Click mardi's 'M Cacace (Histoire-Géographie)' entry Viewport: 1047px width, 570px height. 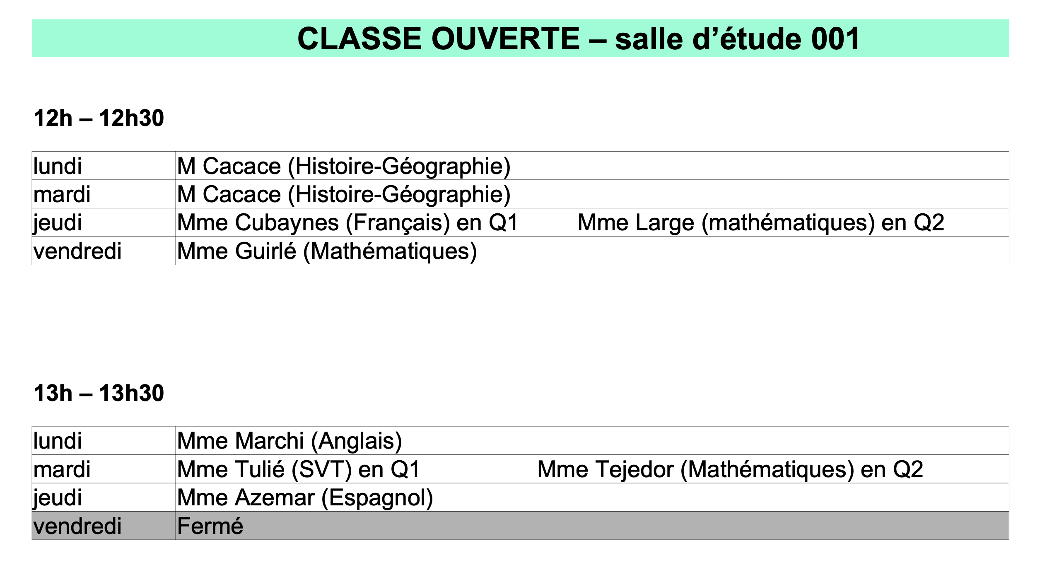(344, 194)
